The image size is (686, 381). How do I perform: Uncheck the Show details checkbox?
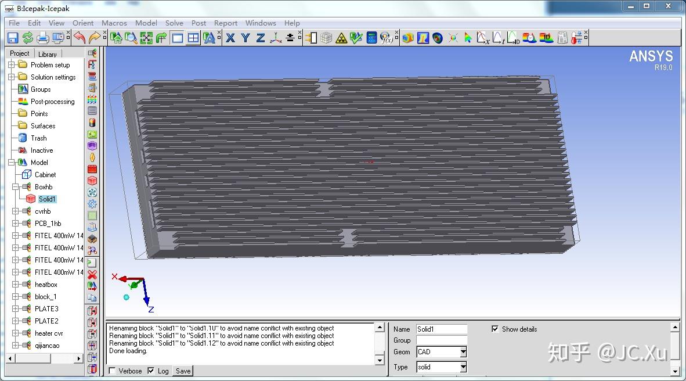coord(495,329)
